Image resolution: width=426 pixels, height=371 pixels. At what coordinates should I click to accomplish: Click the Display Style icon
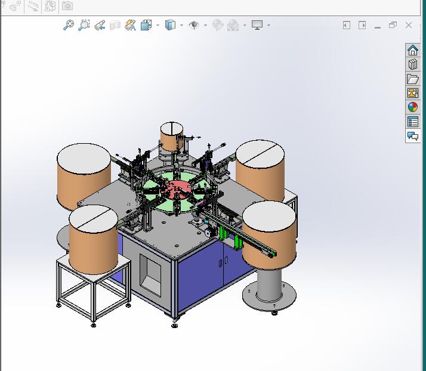tap(170, 25)
